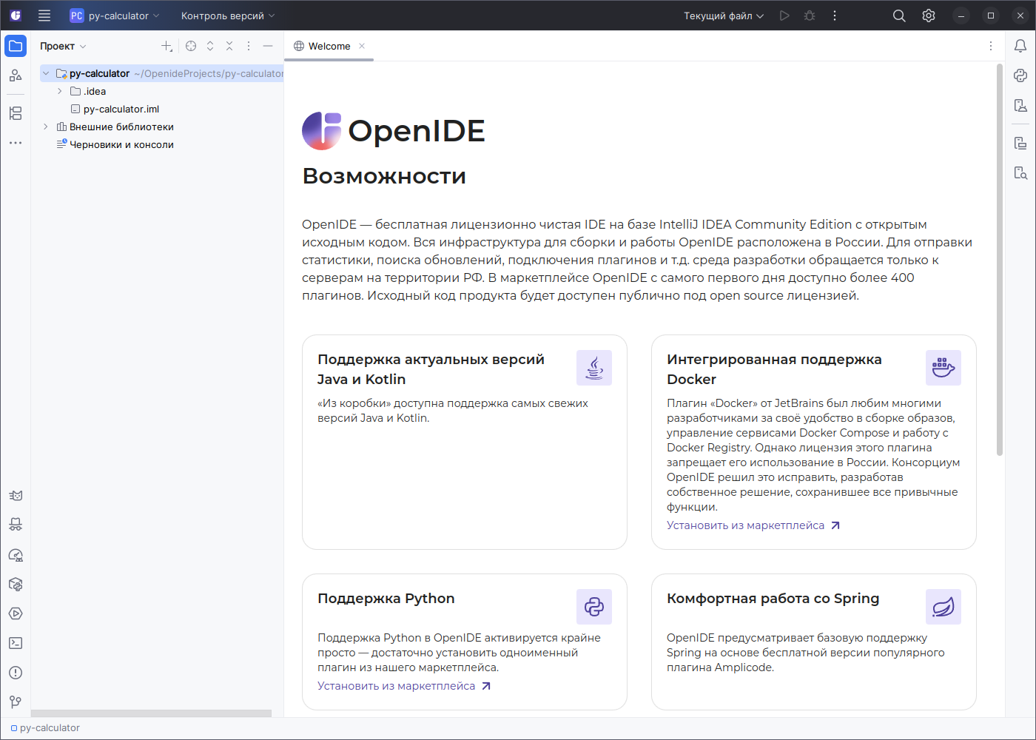
Task: Click Docker's Установить из маркетплейса link
Action: tap(745, 525)
